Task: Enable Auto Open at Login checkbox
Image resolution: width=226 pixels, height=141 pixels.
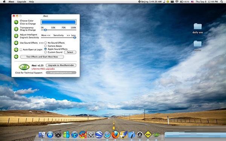Action: click(21, 50)
